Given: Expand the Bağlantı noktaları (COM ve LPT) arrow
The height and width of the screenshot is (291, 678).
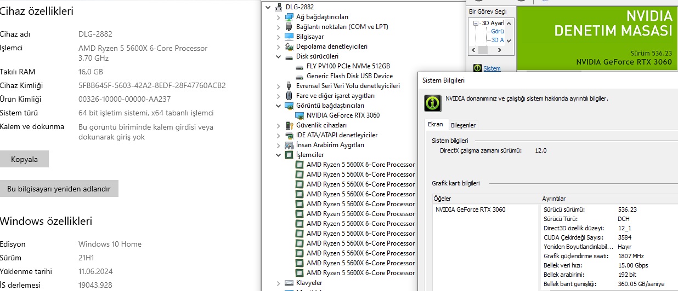Looking at the screenshot, I should point(279,27).
